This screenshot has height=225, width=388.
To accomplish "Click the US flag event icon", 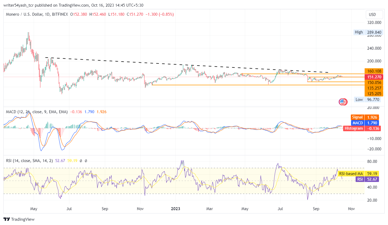I will [x=343, y=102].
